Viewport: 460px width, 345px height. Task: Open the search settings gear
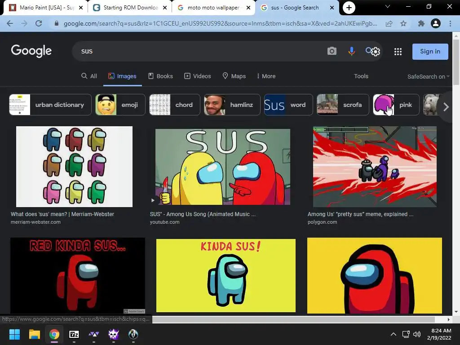(376, 52)
